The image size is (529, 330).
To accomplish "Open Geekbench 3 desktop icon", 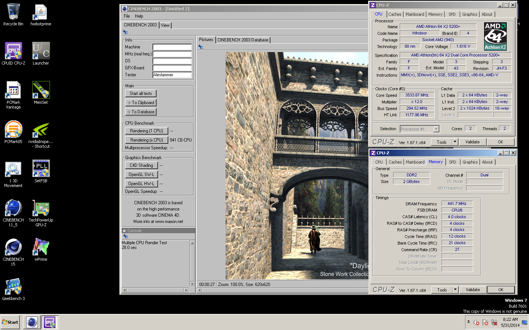I will click(13, 289).
